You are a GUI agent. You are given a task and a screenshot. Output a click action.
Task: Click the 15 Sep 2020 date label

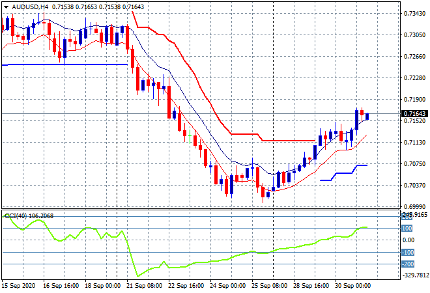point(21,285)
